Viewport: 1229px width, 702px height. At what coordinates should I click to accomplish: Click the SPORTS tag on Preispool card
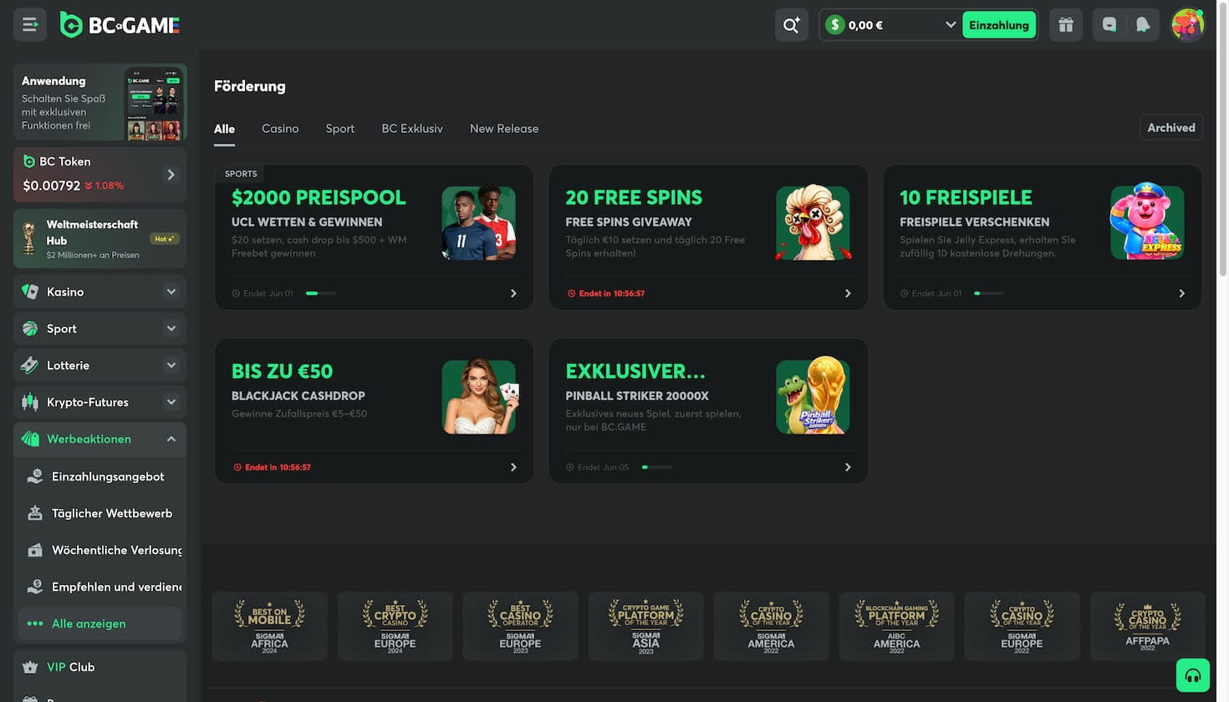click(x=241, y=174)
